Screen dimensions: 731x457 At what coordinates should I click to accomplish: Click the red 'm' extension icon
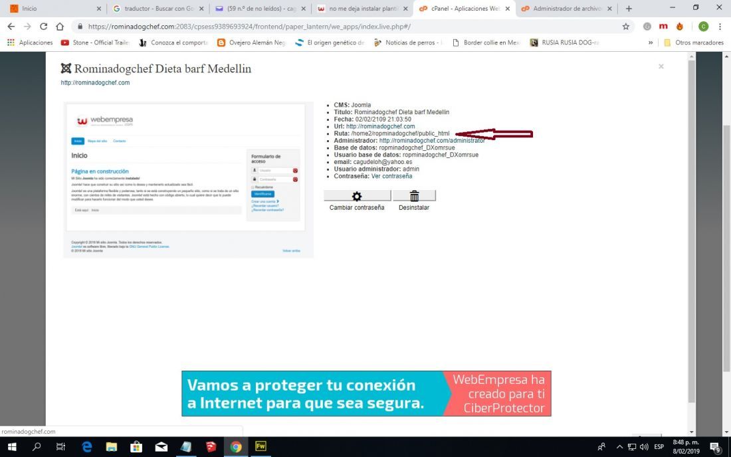663,27
